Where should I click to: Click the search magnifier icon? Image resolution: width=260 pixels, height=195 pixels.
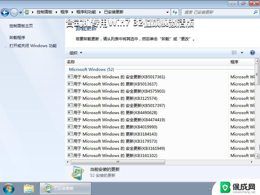click(256, 12)
